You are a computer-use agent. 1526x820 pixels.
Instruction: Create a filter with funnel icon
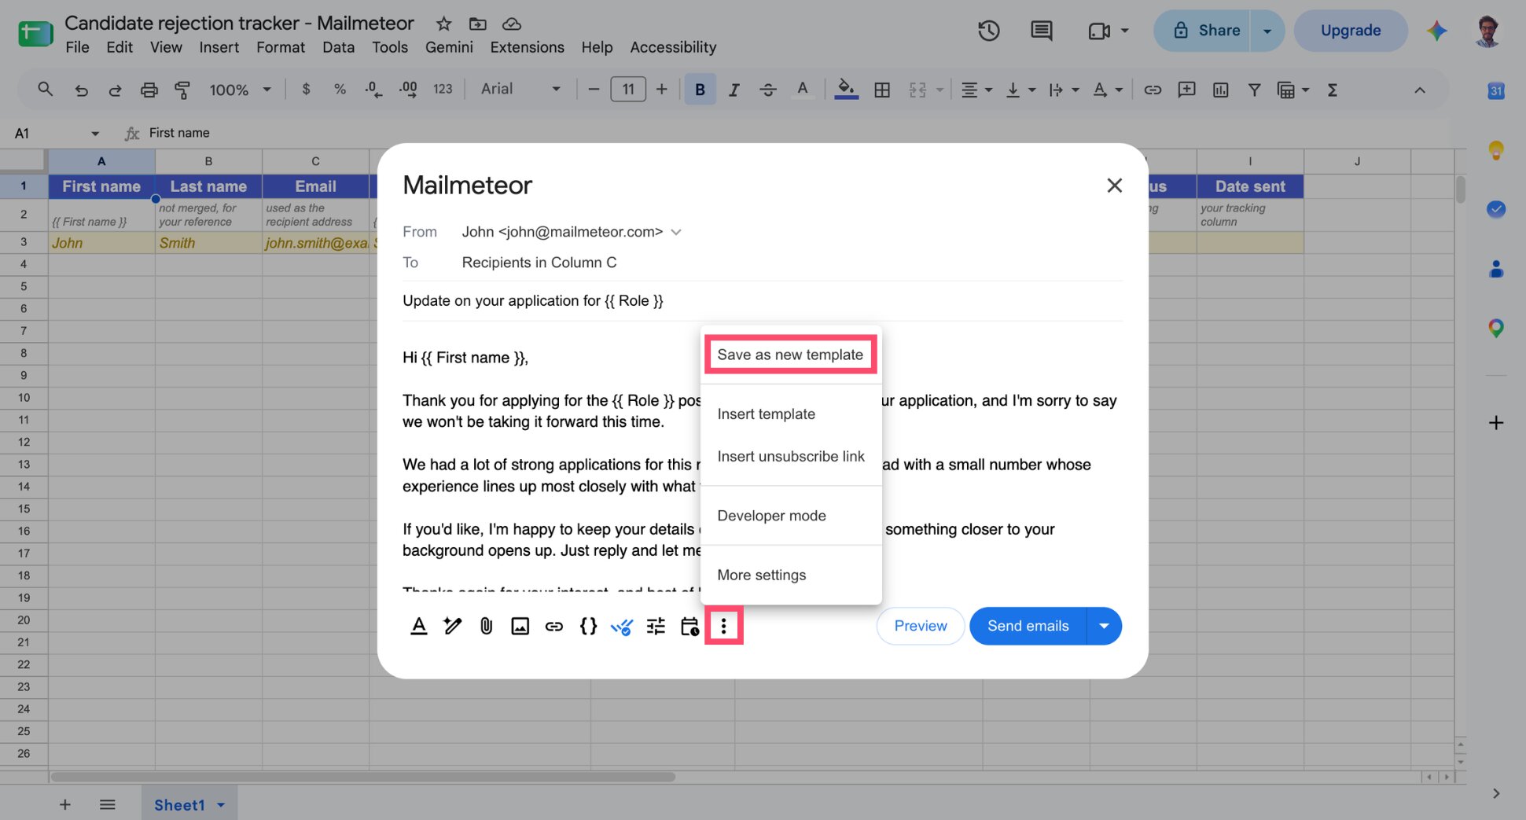click(x=1254, y=90)
